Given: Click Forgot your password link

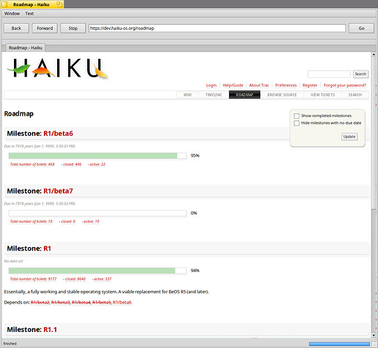Looking at the screenshot, I should (x=345, y=86).
